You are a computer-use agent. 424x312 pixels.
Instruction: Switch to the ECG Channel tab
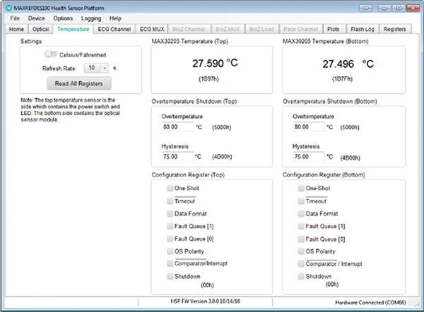[x=114, y=30]
